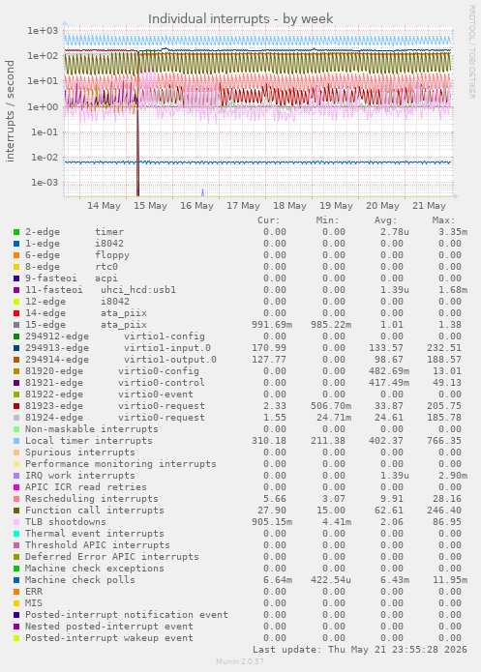The height and width of the screenshot is (672, 481).
Task: Click the green 2-edge timer legend swatch
Action: (16, 232)
